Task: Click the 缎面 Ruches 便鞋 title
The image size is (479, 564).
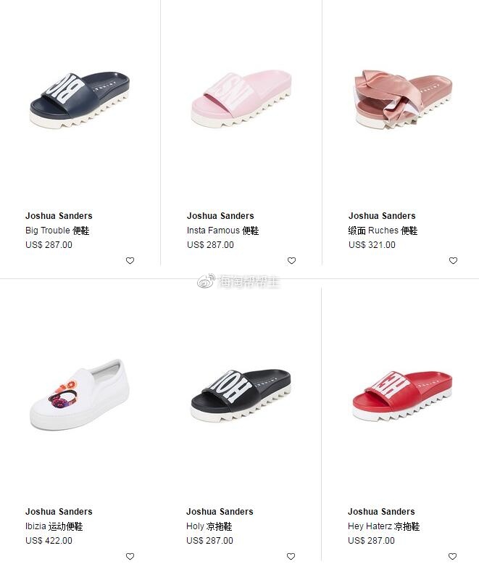Action: (x=383, y=231)
